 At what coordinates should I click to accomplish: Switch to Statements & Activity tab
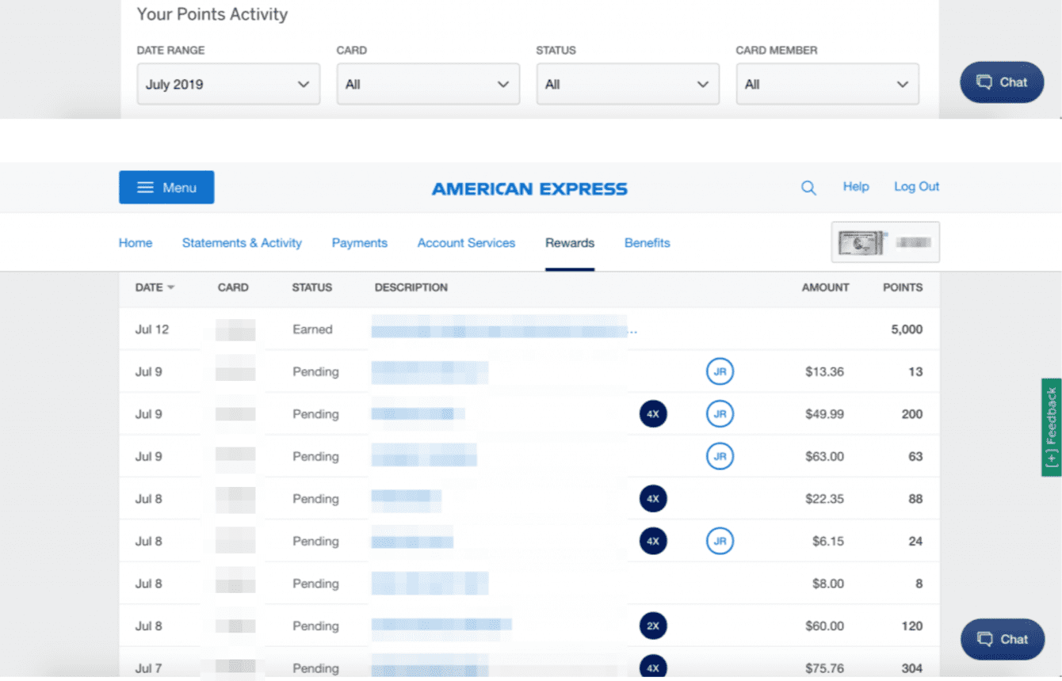click(242, 243)
